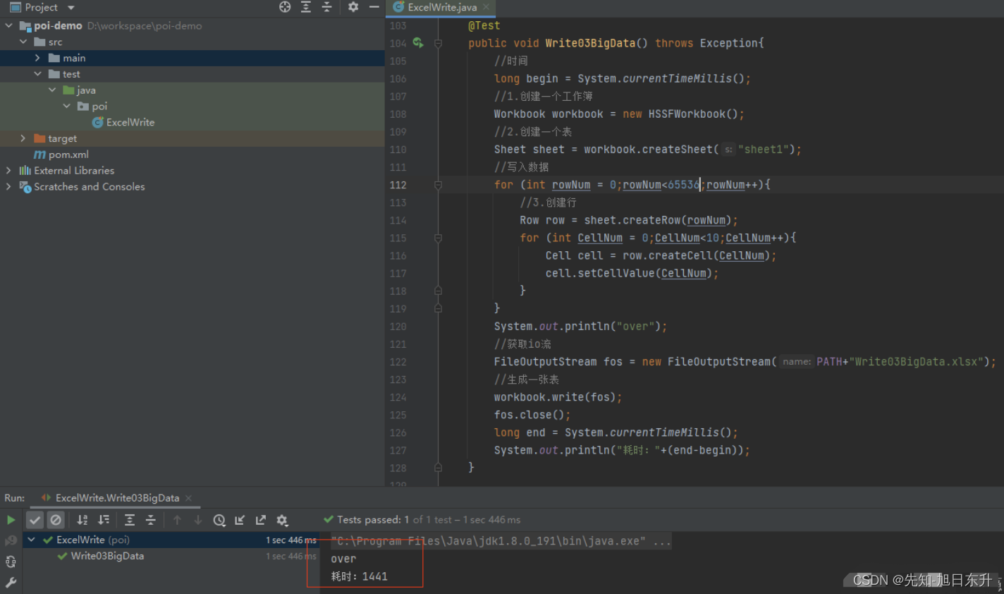Click on HSSFWorkbook() in line 108
1004x594 pixels.
pos(693,114)
